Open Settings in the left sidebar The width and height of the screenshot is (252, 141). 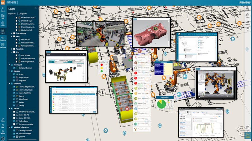[3, 132]
